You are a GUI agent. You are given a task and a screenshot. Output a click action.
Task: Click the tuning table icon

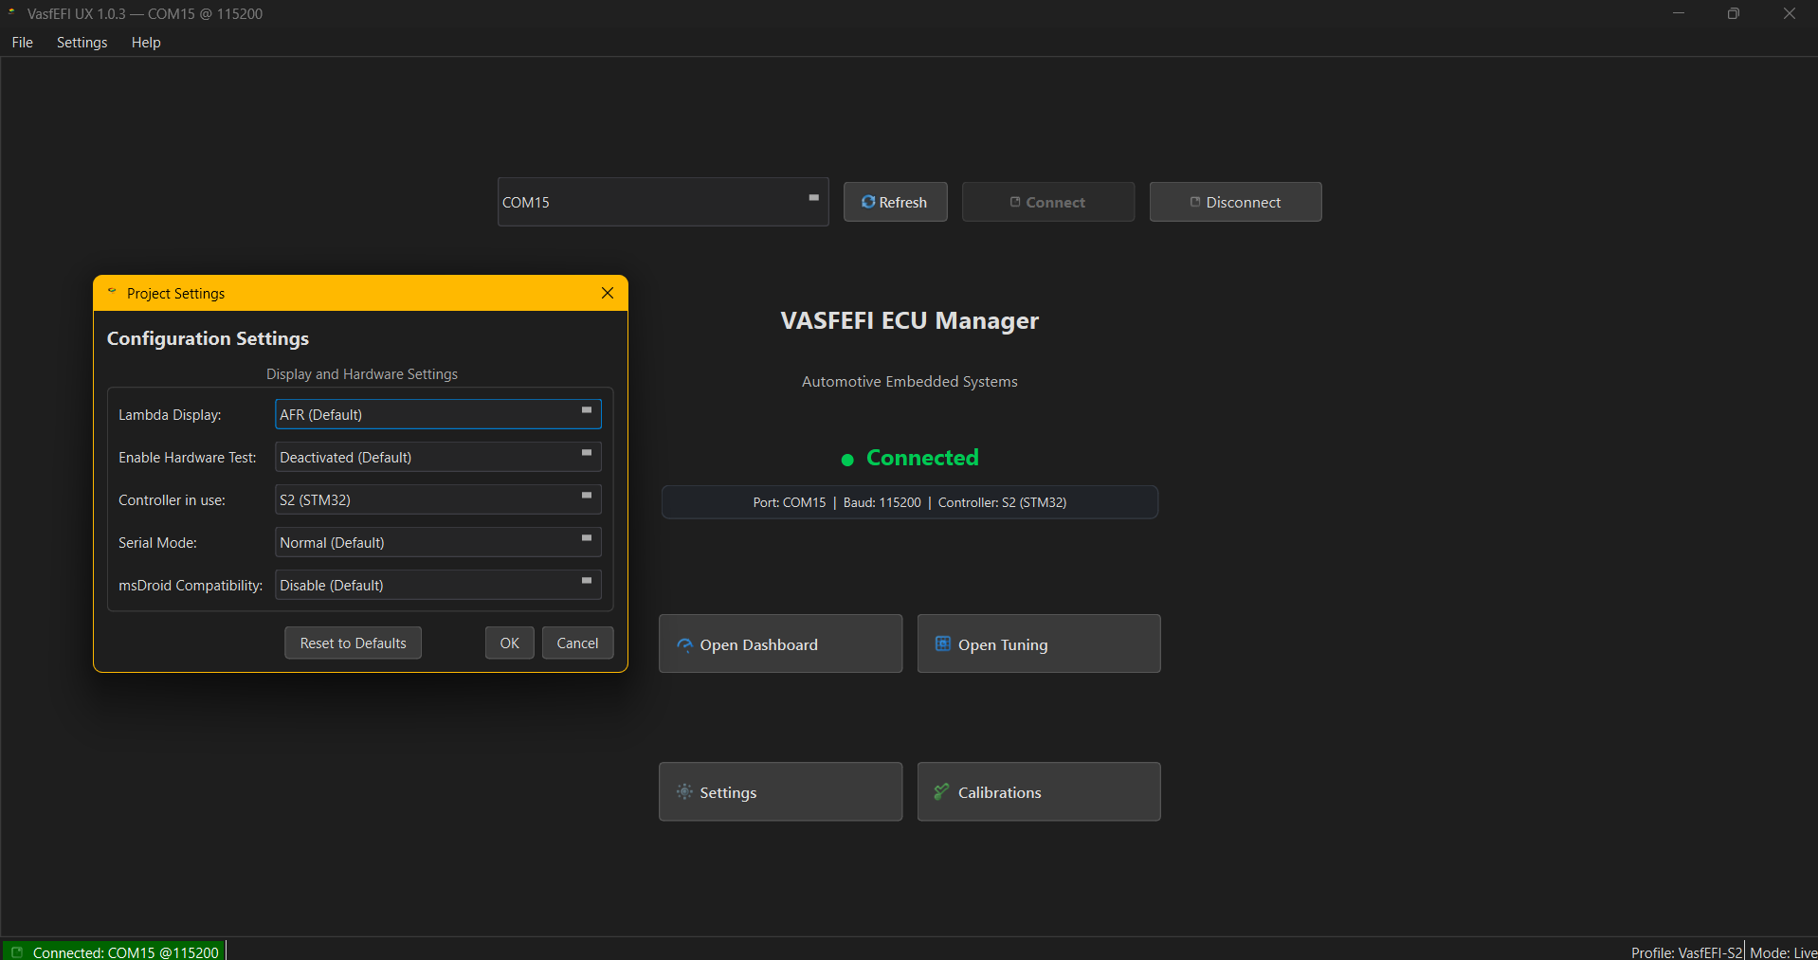942,643
